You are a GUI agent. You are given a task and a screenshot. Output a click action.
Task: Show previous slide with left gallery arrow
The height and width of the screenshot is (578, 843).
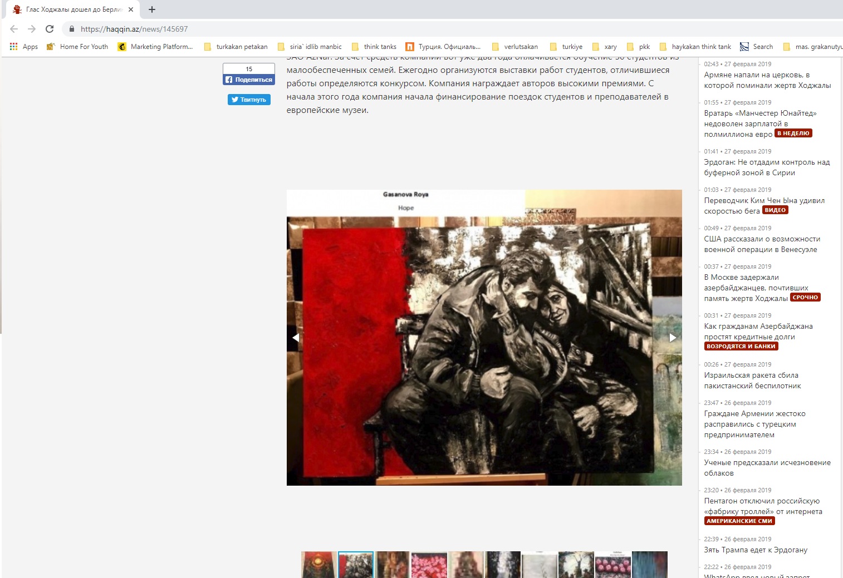click(x=296, y=338)
